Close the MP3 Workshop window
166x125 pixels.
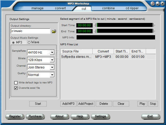(x=163, y=4)
